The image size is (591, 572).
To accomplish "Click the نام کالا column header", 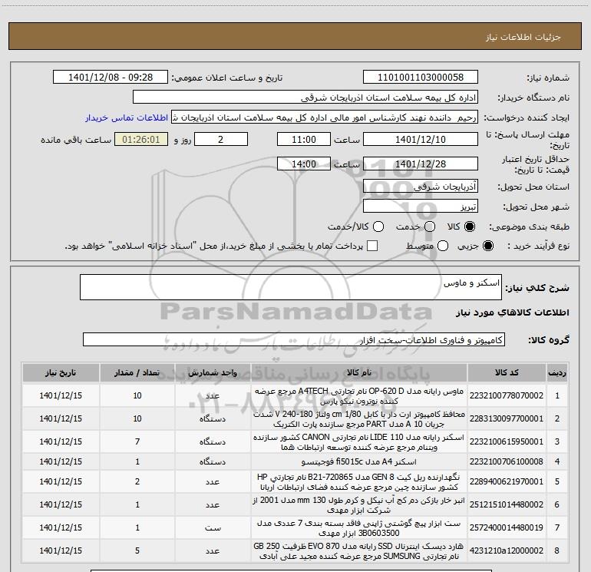I will (x=359, y=372).
